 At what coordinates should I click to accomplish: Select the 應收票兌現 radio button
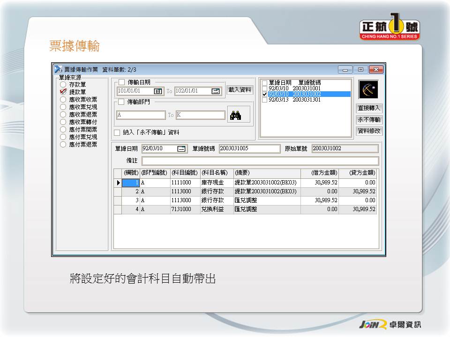[x=63, y=107]
